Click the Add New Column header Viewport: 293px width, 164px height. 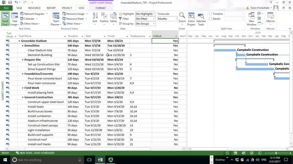(x=183, y=36)
